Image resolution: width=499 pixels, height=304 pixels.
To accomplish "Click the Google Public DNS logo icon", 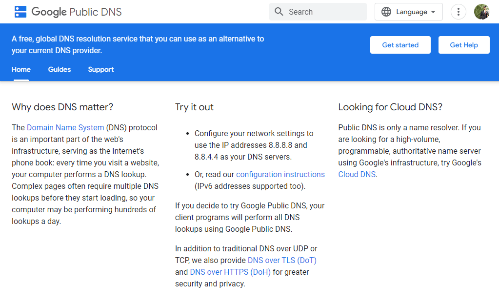I will [20, 12].
